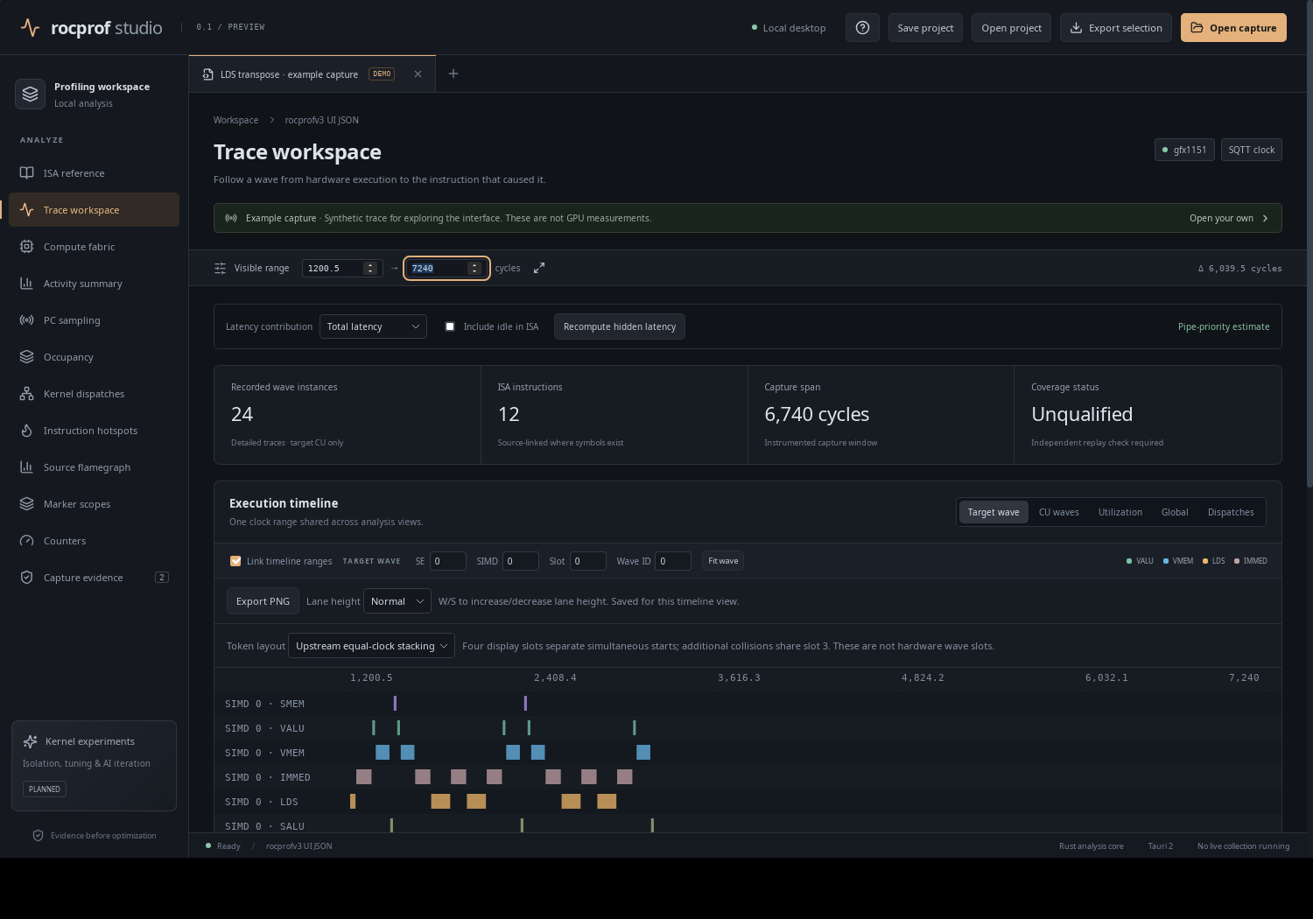The image size is (1313, 919).
Task: Open Source flamegraph view
Action: click(x=94, y=467)
